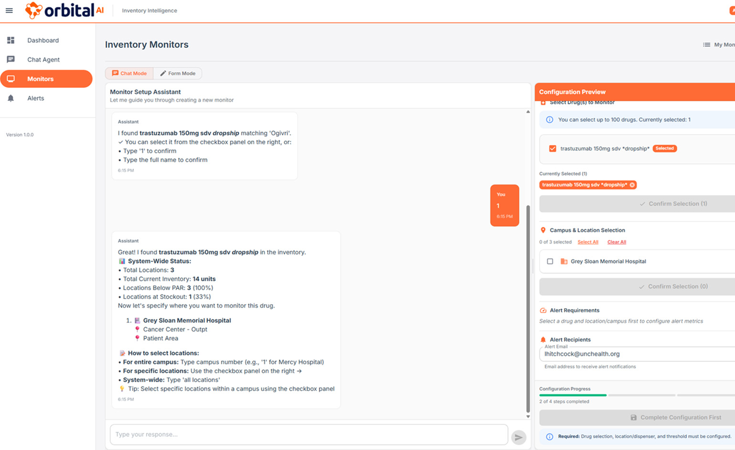Click the Alerts bell icon in sidebar

(x=11, y=98)
